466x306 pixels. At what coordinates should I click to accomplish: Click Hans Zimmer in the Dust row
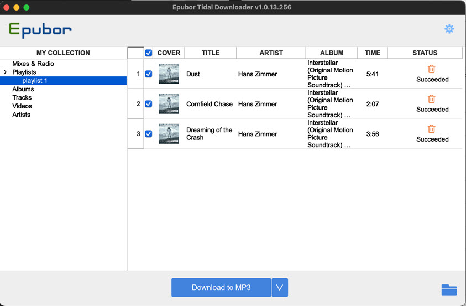pyautogui.click(x=258, y=74)
